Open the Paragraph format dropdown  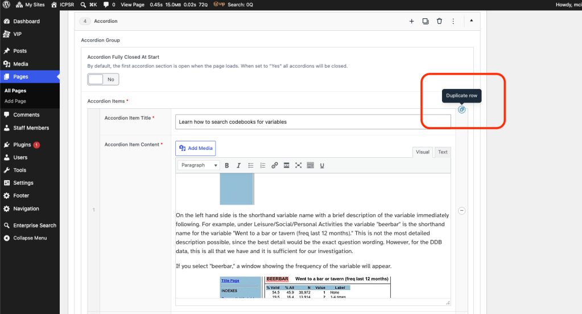(199, 165)
